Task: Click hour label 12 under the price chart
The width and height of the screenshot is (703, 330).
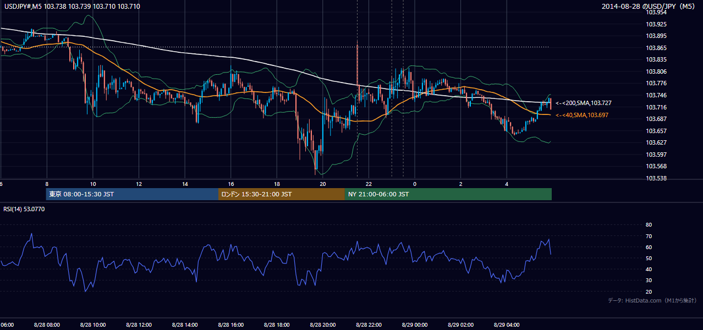Action: pos(139,184)
